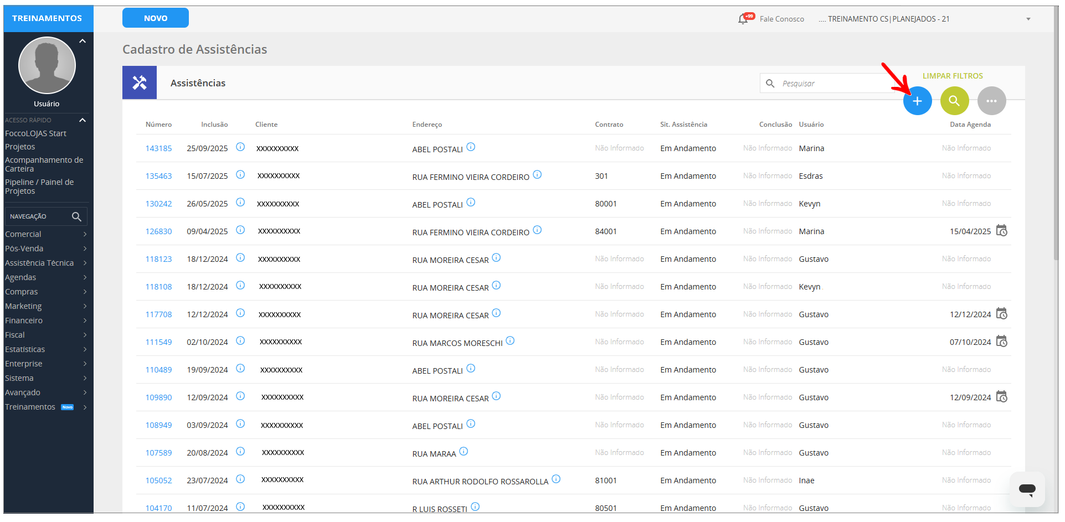This screenshot has height=522, width=1065.
Task: Click calendar icon beside agenda date 07/10/2024
Action: (1001, 342)
